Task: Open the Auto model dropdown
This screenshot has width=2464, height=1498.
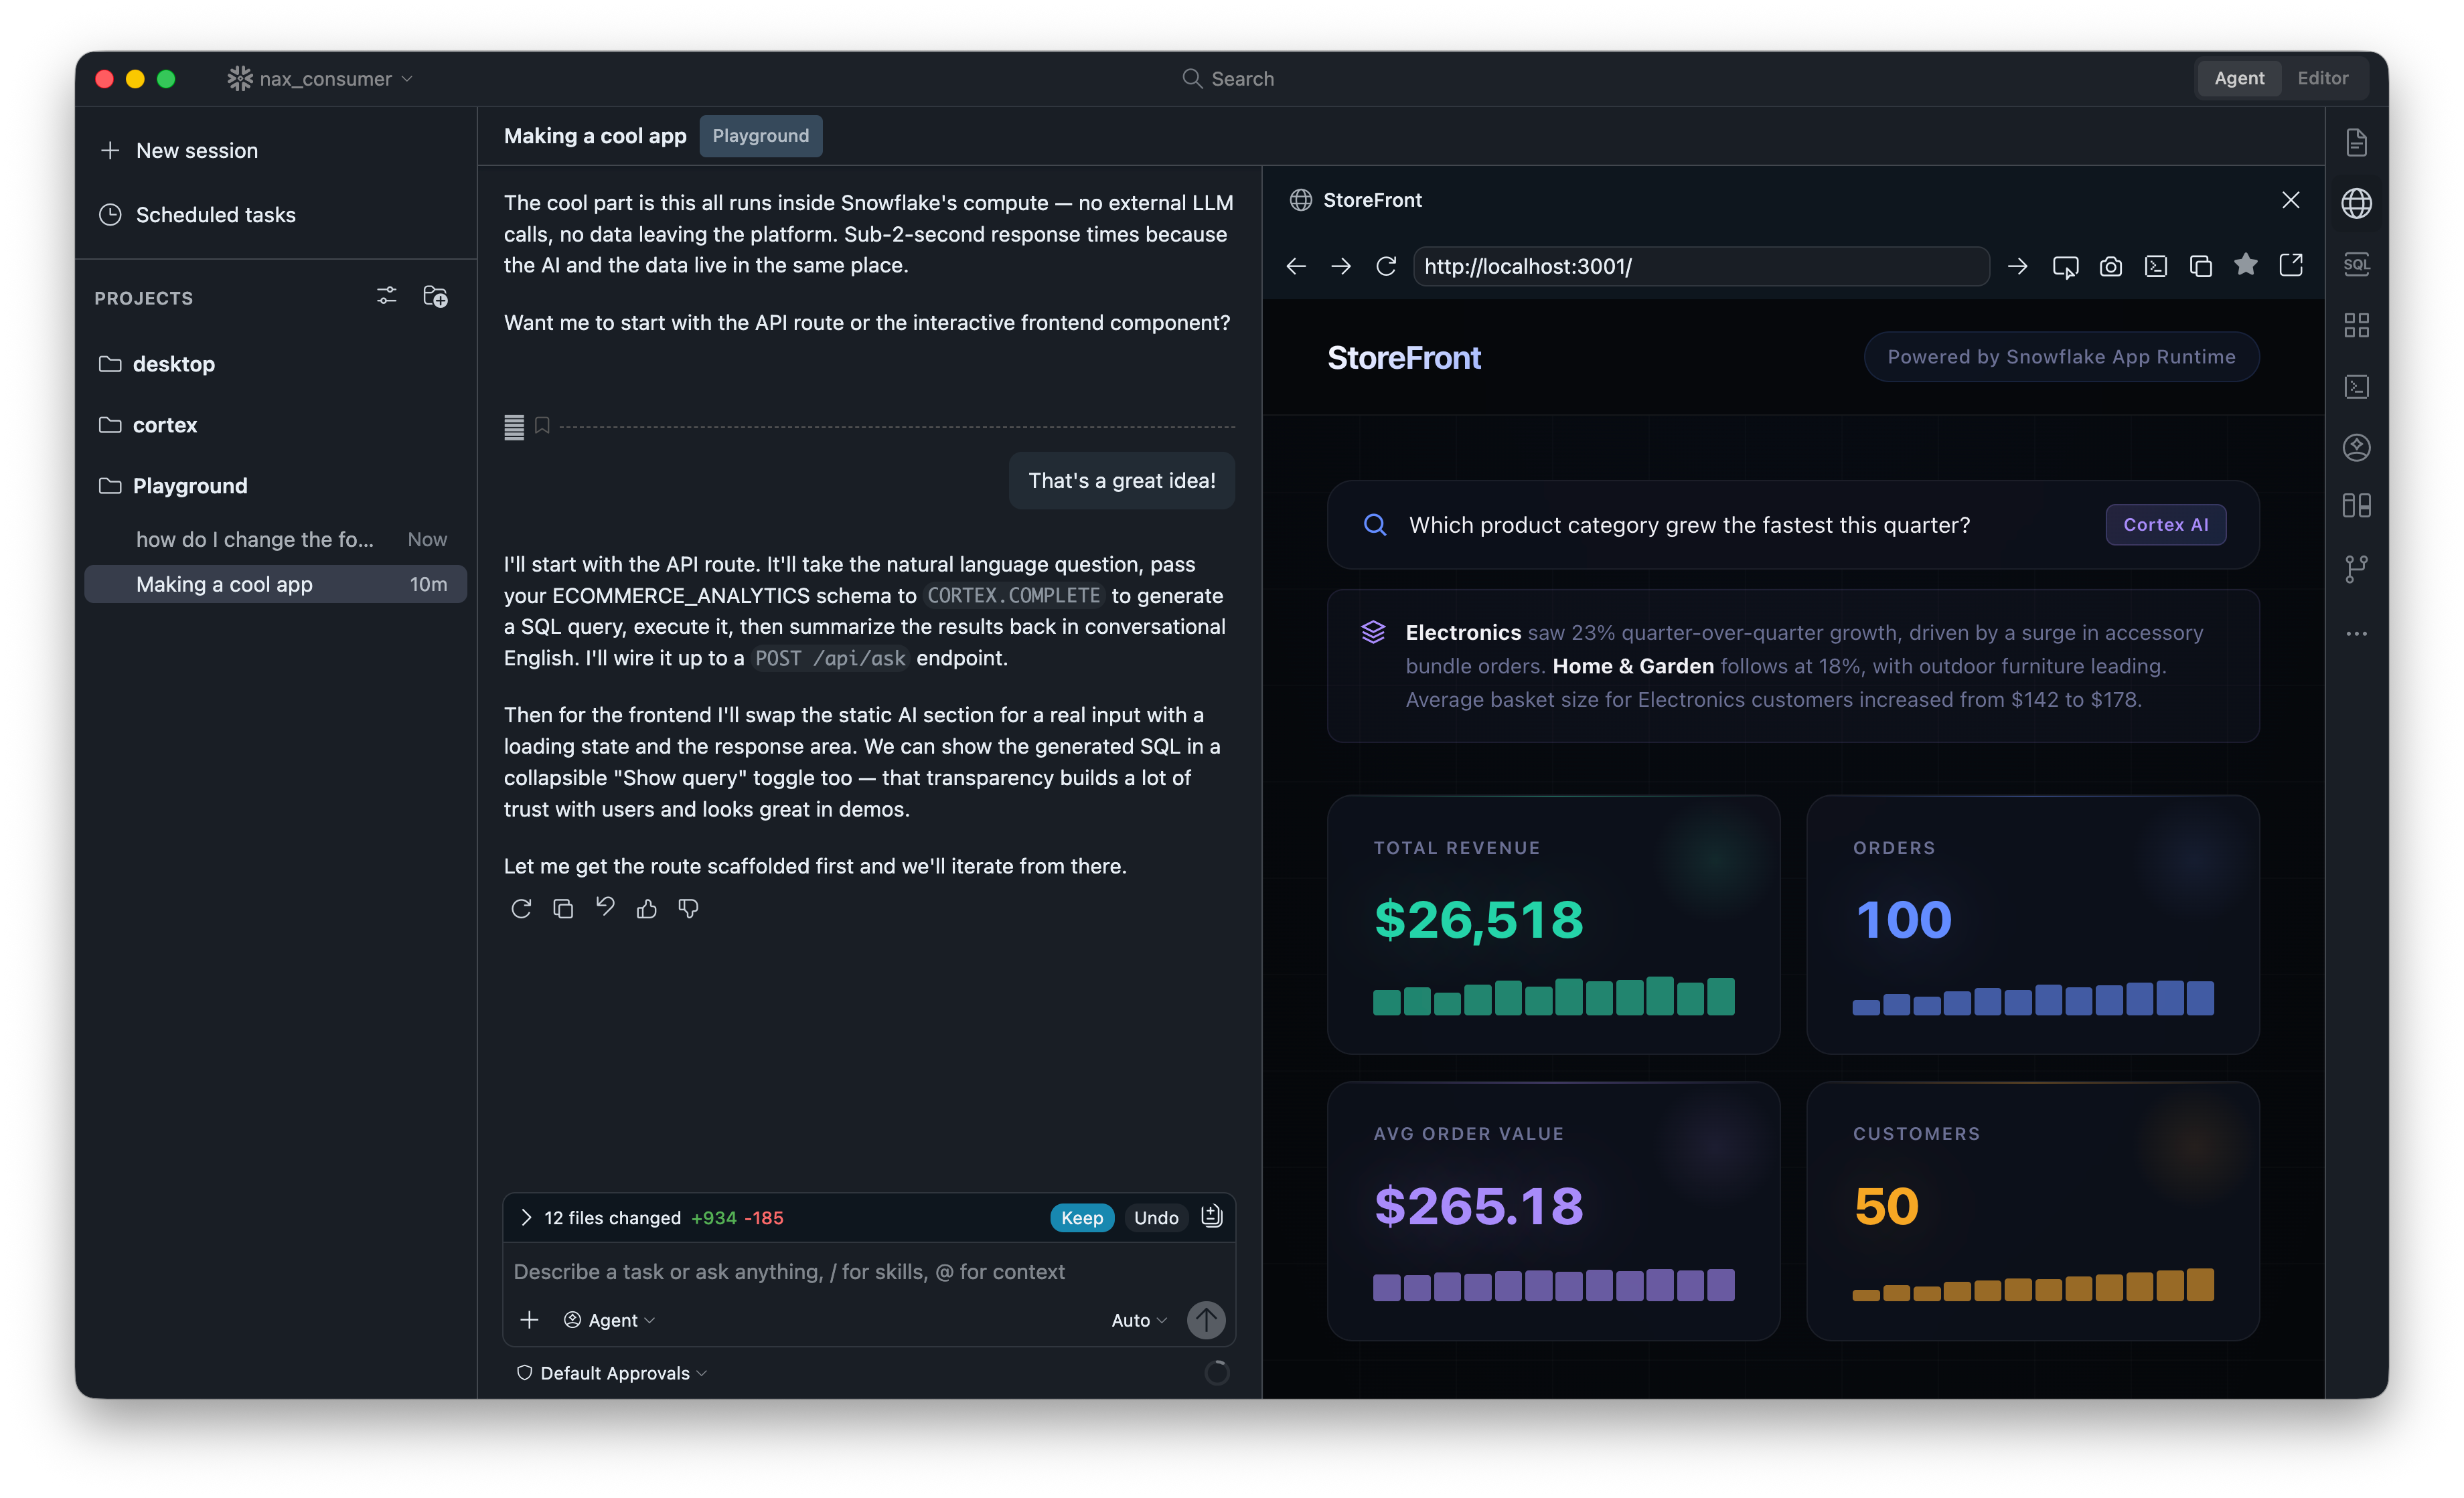Action: [x=1139, y=1320]
